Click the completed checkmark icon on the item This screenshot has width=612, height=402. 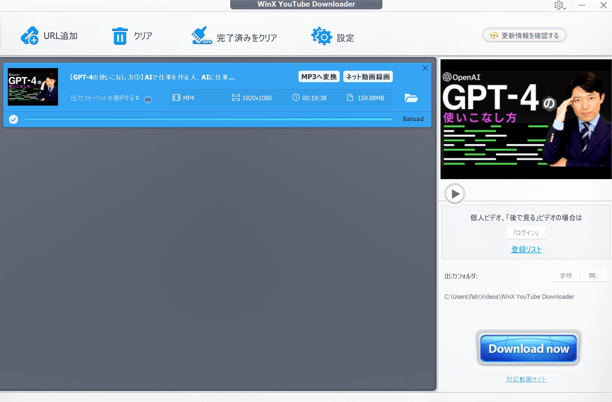point(13,119)
